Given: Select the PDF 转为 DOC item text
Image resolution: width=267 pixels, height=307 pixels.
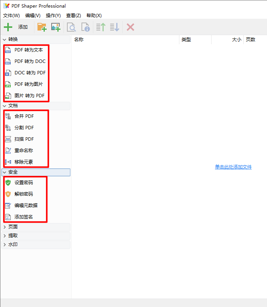Looking at the screenshot, I should coord(30,61).
